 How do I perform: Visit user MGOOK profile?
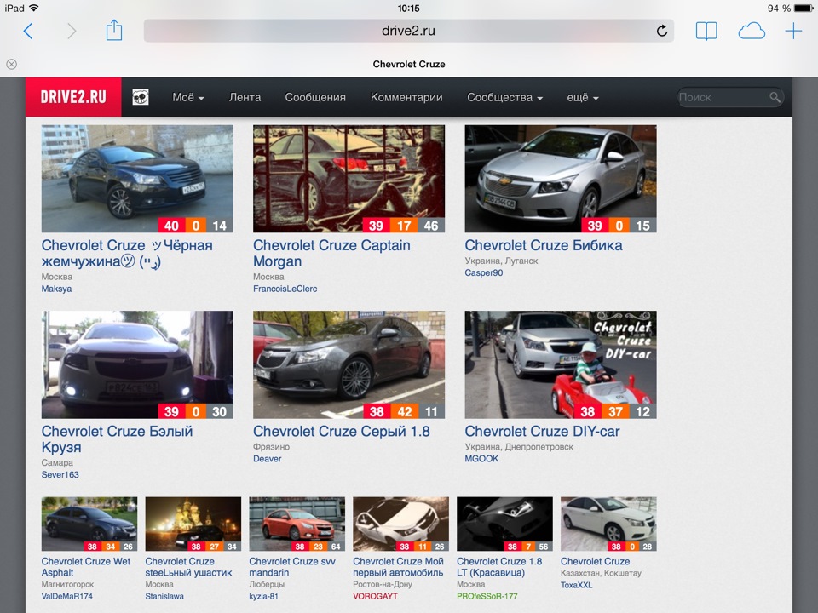[x=481, y=459]
